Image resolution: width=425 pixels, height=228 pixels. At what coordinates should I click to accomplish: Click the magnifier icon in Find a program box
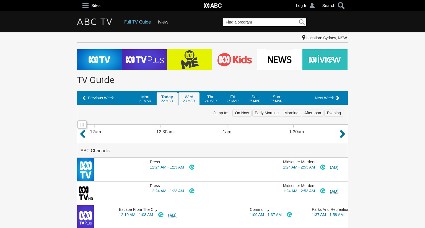(x=302, y=22)
